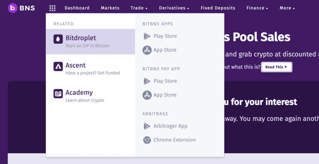Image resolution: width=319 pixels, height=164 pixels.
Task: Expand the Trade dropdown menu
Action: 139,8
